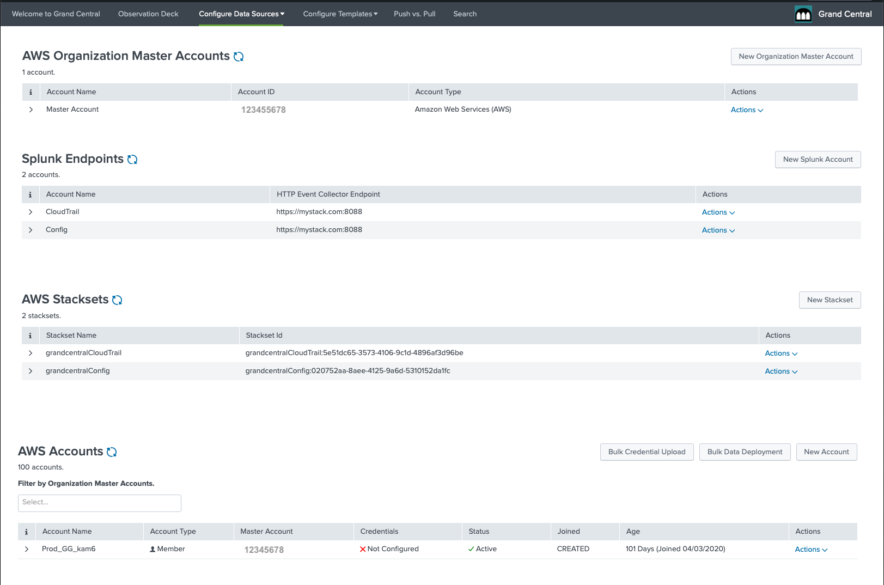Open Actions dropdown for Config endpoint
Image resolution: width=884 pixels, height=585 pixels.
click(718, 230)
